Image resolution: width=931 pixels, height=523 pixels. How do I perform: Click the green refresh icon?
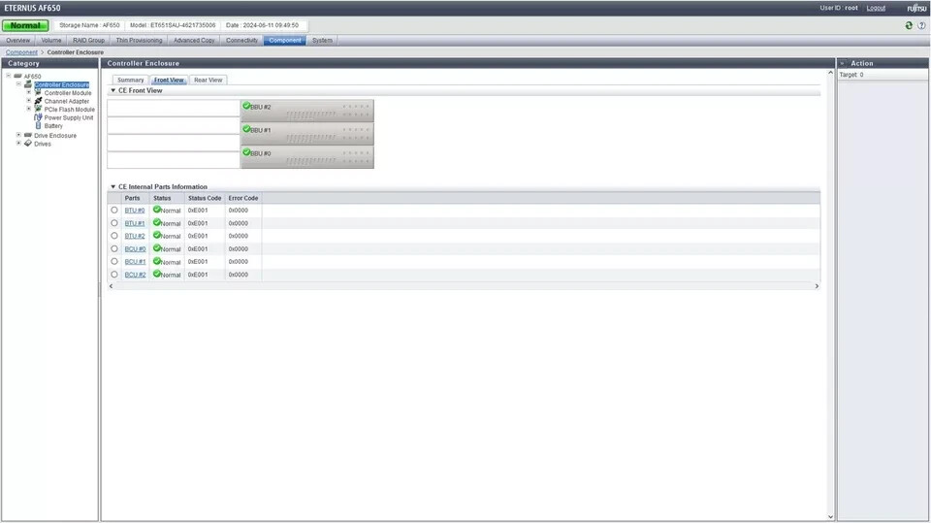(x=909, y=25)
